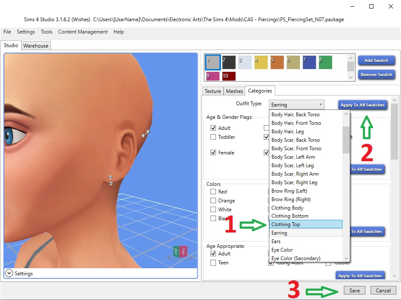Image resolution: width=401 pixels, height=300 pixels.
Task: Check the Red color checkbox
Action: [213, 192]
